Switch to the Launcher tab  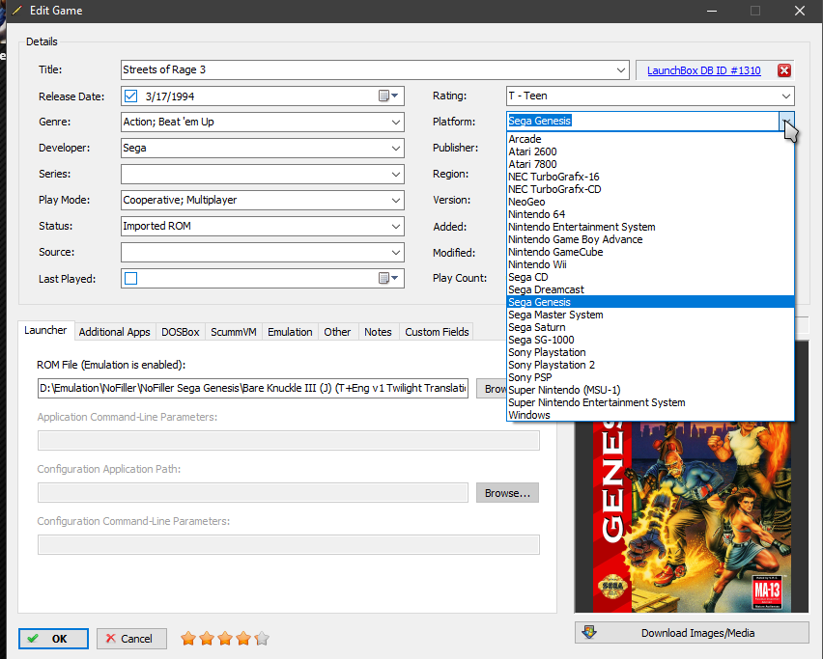45,330
